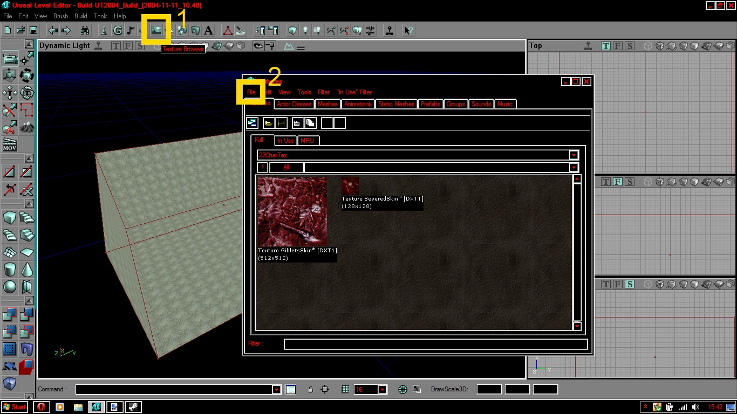Click the Build Geometry cube icon
The width and height of the screenshot is (737, 414).
[x=292, y=30]
